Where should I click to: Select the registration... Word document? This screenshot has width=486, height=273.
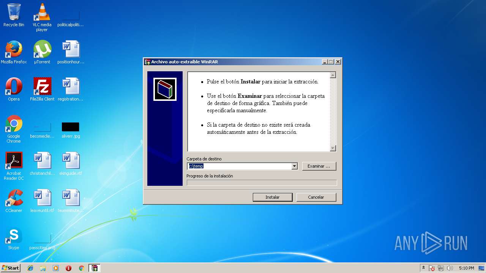coord(71,89)
